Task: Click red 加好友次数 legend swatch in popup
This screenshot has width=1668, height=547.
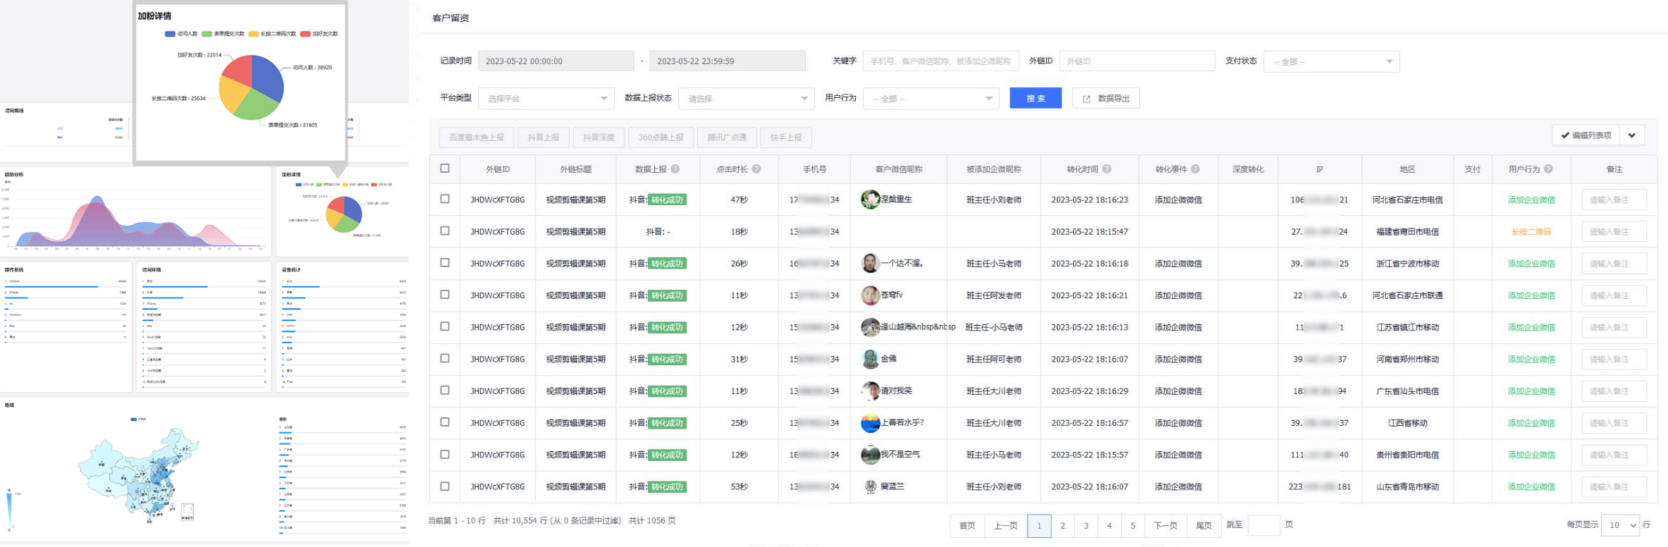Action: click(x=305, y=34)
